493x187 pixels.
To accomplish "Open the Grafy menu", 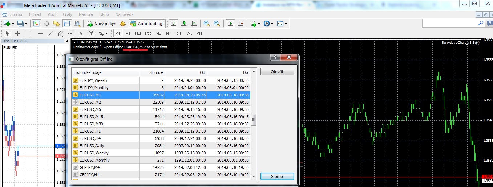I will pyautogui.click(x=67, y=14).
